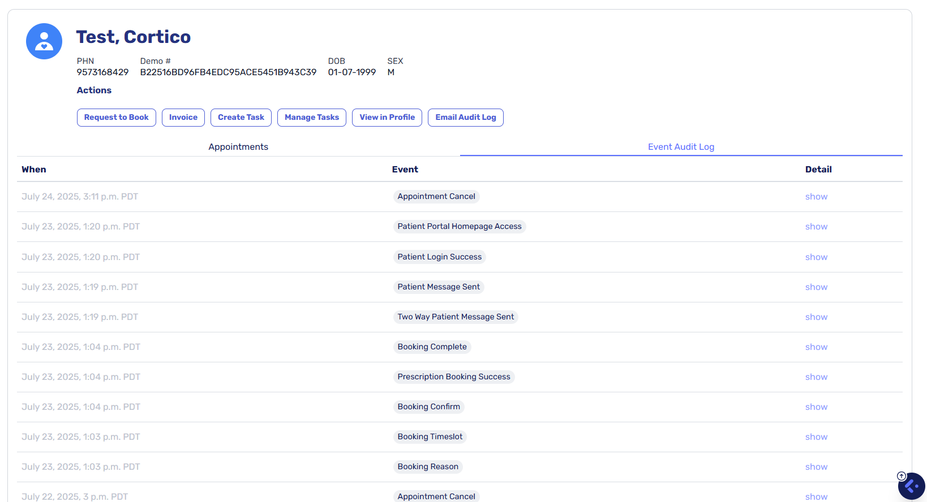Image resolution: width=927 pixels, height=502 pixels.
Task: Show details for Booking Timeslot
Action: coord(816,437)
